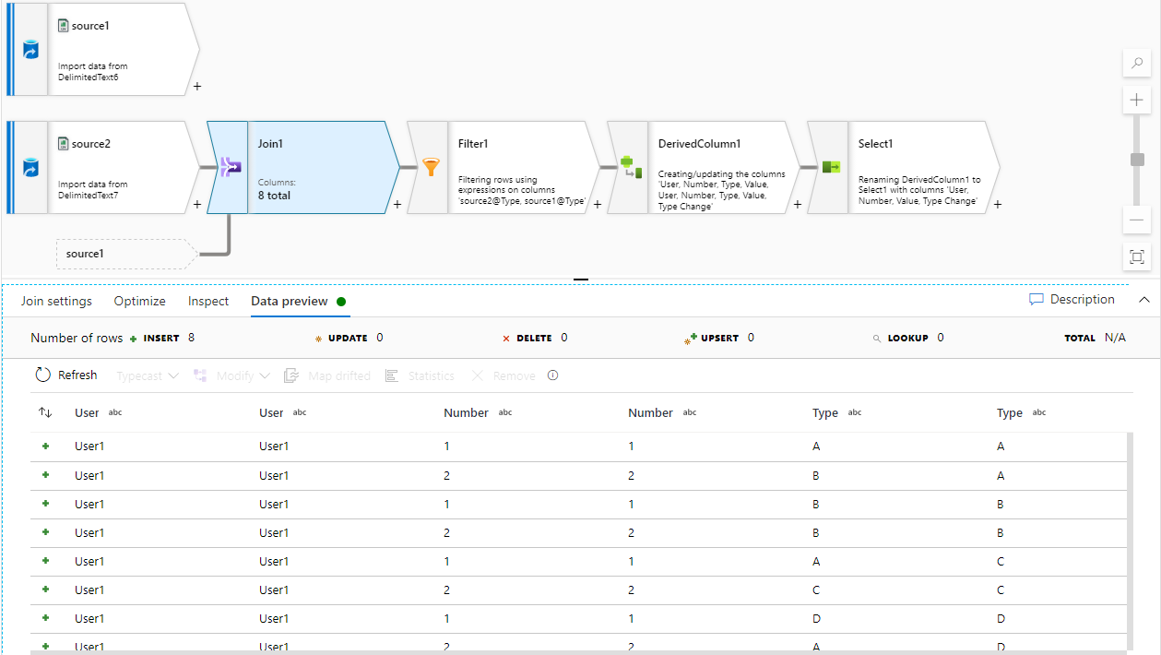Viewport: 1161px width, 655px height.
Task: Select the source2 node icon
Action: coord(30,168)
